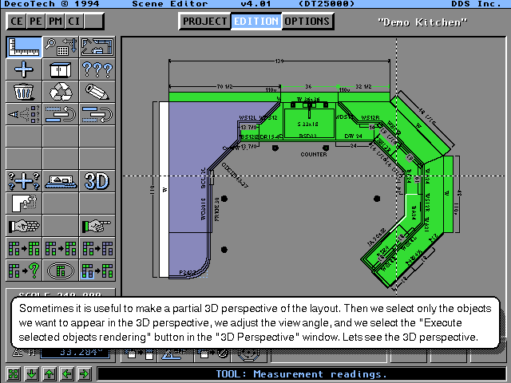Viewport: 511px width, 383px height.
Task: Click the COUNTER label text
Action: coord(314,154)
